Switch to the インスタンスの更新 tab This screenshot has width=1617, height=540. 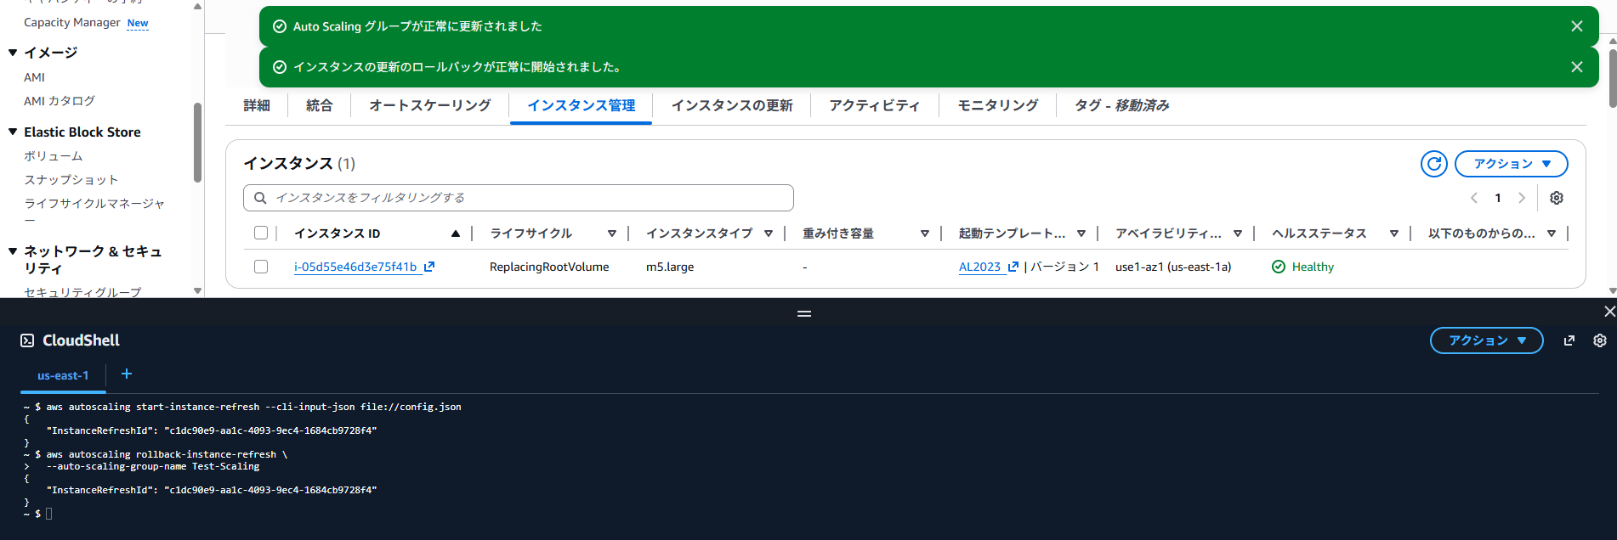click(732, 105)
